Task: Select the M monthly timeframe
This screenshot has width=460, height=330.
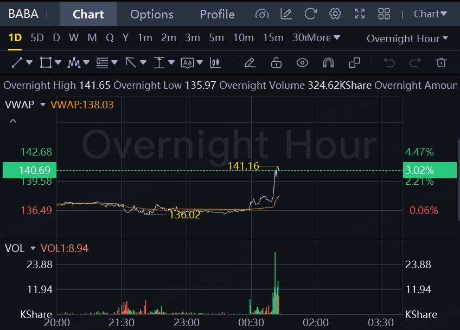Action: pos(92,37)
